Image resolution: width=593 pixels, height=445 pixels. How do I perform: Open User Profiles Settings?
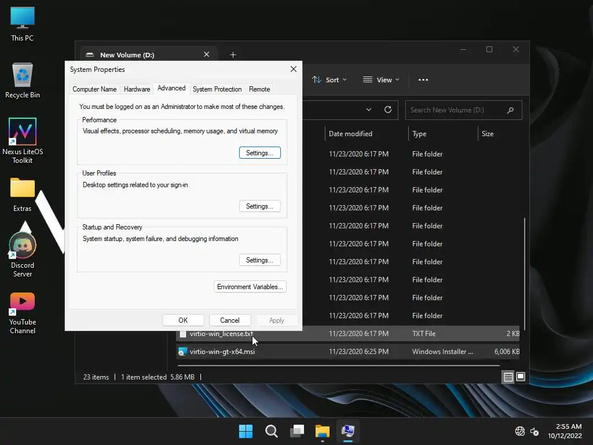260,206
